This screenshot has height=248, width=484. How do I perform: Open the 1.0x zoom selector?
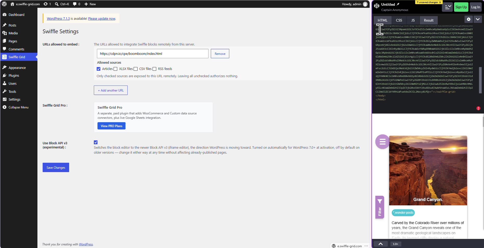[396, 244]
